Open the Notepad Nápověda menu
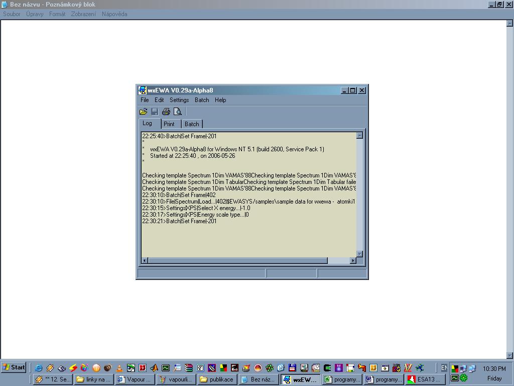The width and height of the screenshot is (514, 386). click(x=114, y=14)
